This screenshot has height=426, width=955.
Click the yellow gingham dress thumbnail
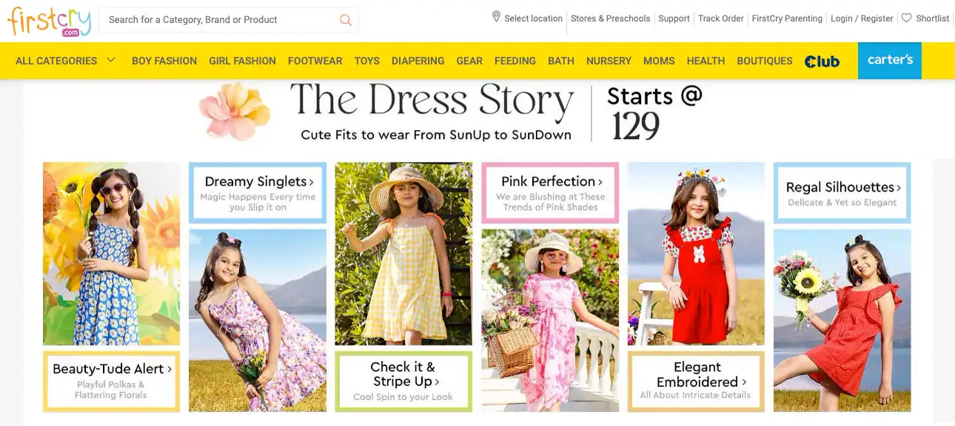coord(403,254)
